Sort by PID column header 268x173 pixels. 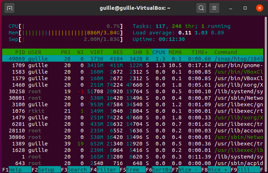pos(20,52)
